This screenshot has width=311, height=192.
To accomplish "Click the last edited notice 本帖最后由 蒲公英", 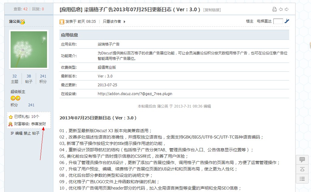I will (174, 106).
